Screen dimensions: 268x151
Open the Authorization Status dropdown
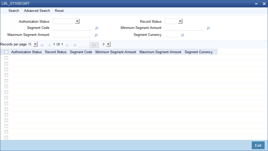(66, 21)
